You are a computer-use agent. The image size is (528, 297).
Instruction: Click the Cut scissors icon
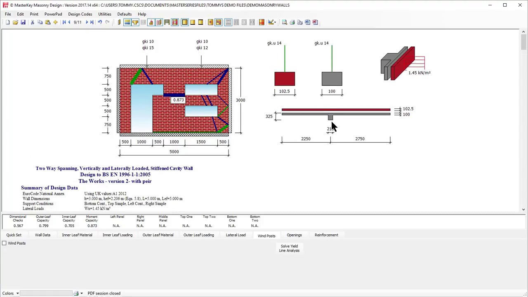32,22
